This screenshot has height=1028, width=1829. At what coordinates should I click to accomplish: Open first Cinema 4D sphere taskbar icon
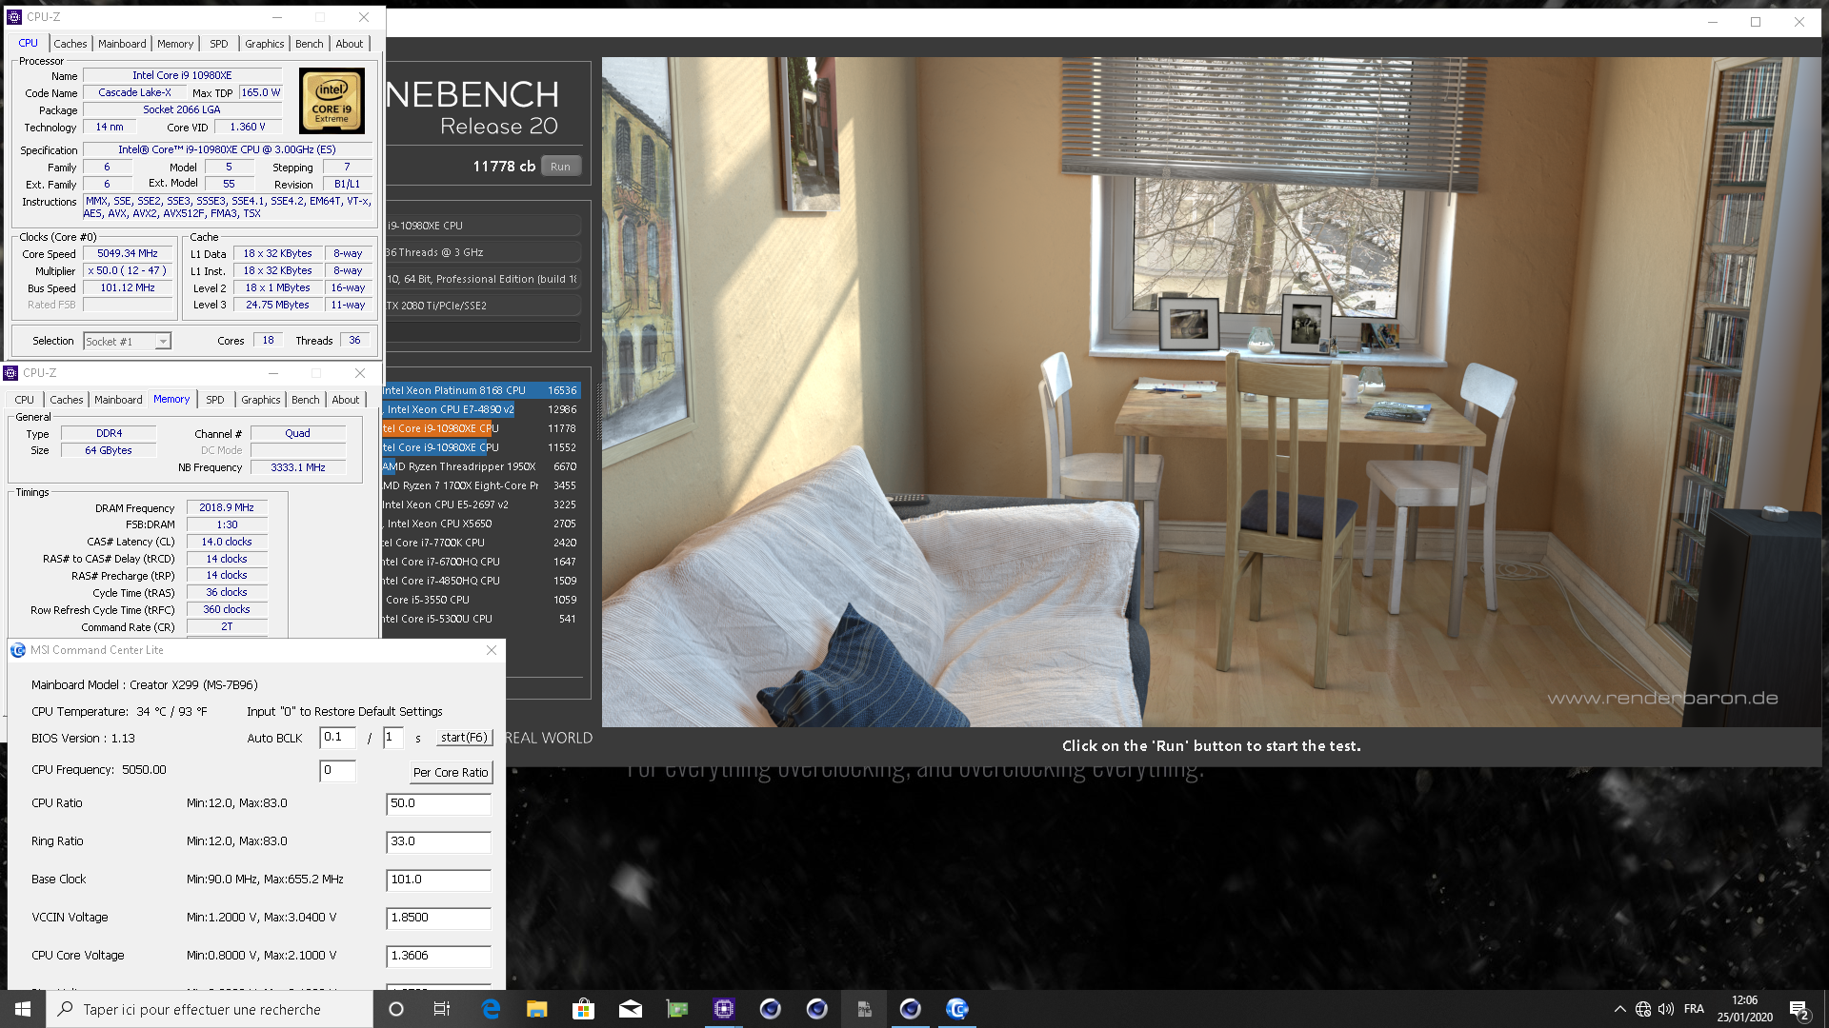coord(771,1009)
